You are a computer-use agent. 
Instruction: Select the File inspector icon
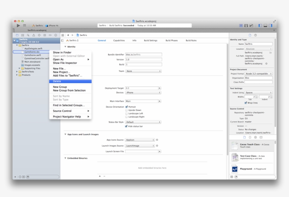pos(250,35)
